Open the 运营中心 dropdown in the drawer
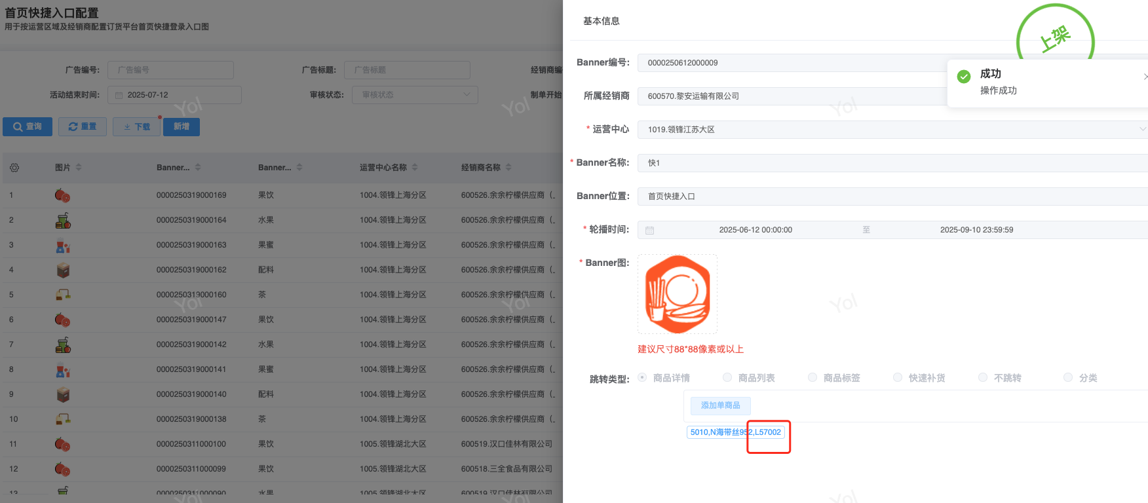1148x503 pixels. [892, 130]
